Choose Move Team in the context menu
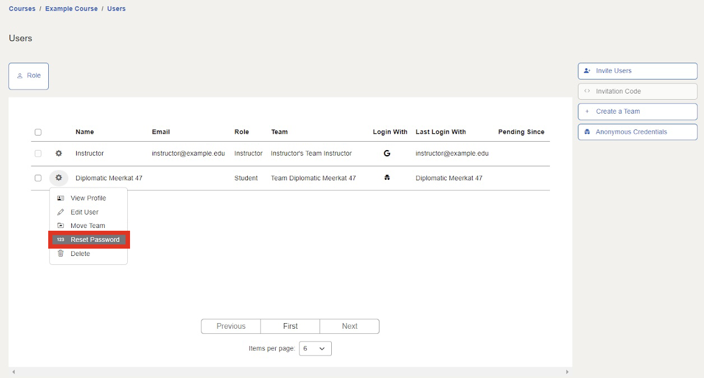Image resolution: width=704 pixels, height=378 pixels. coord(89,226)
